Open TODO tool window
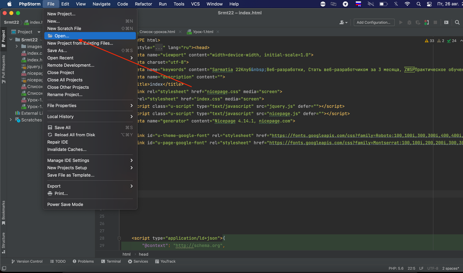Viewport: 463px width, 273px height. pyautogui.click(x=58, y=261)
